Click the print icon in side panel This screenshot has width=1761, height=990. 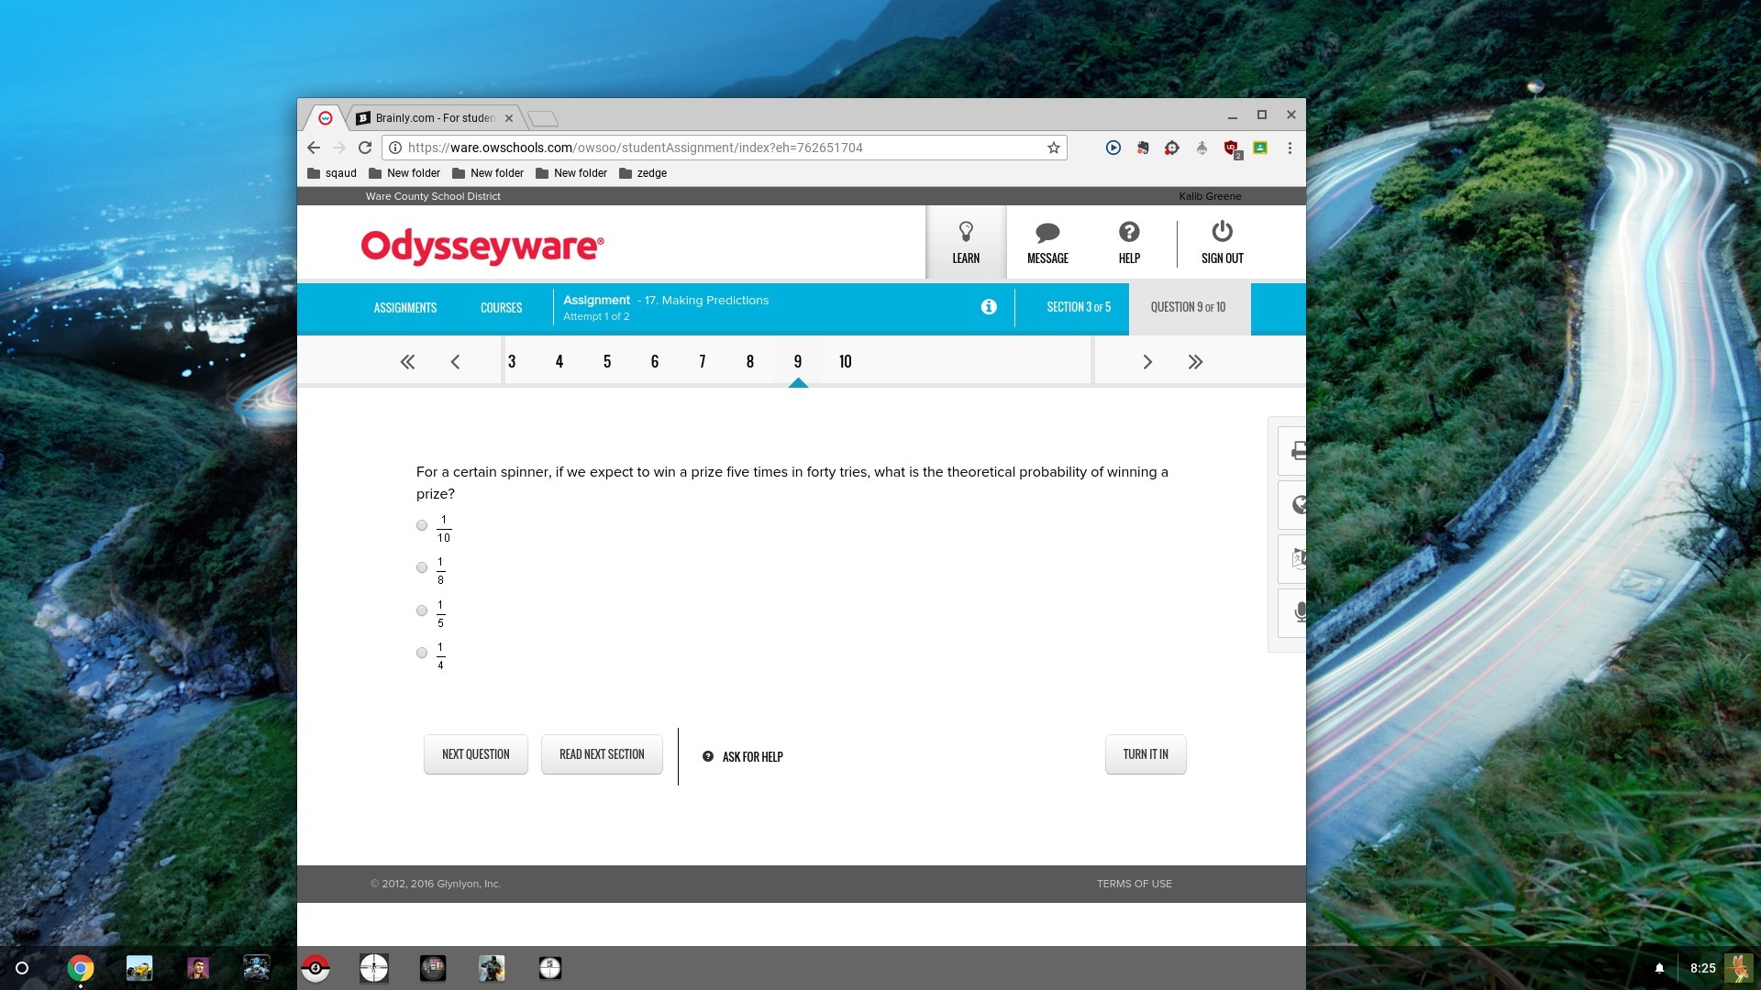(x=1297, y=450)
